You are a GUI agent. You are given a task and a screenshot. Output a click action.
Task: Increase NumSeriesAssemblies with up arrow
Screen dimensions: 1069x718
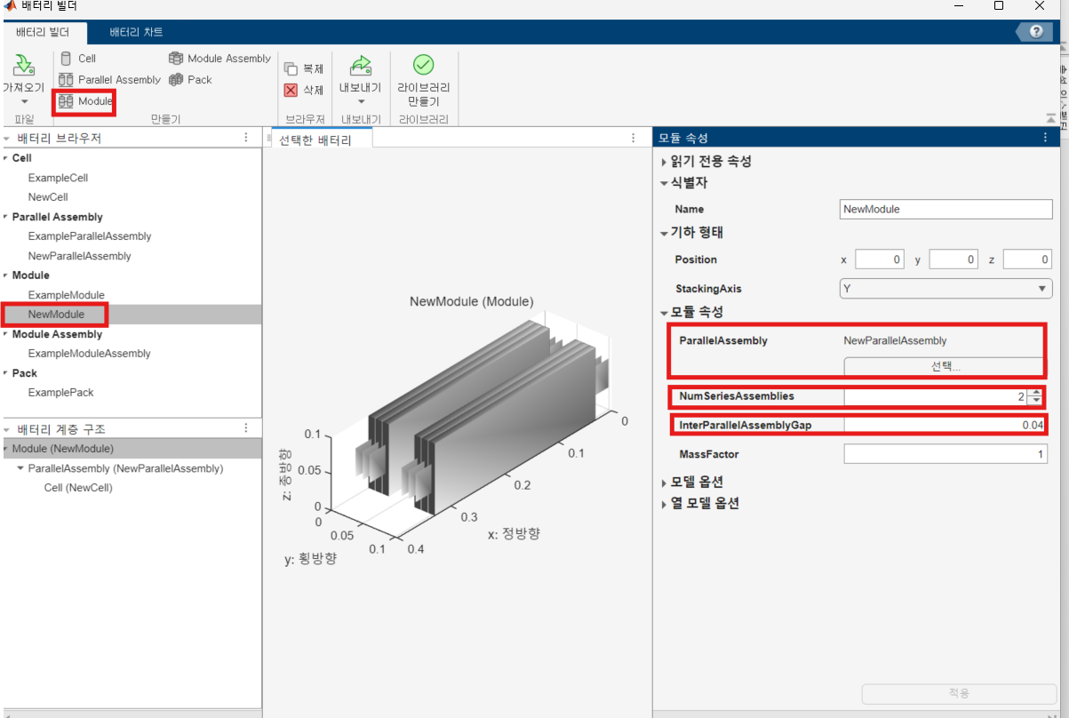1035,392
